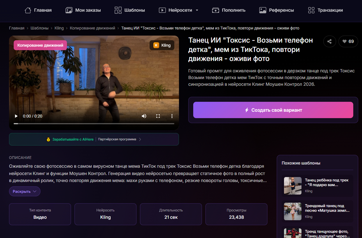
Task: Click the Kling badge on video
Action: (x=162, y=45)
